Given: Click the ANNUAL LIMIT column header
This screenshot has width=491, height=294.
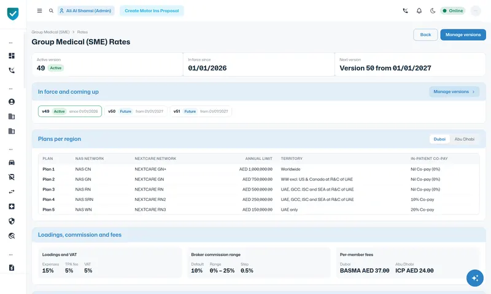Looking at the screenshot, I should (258, 159).
